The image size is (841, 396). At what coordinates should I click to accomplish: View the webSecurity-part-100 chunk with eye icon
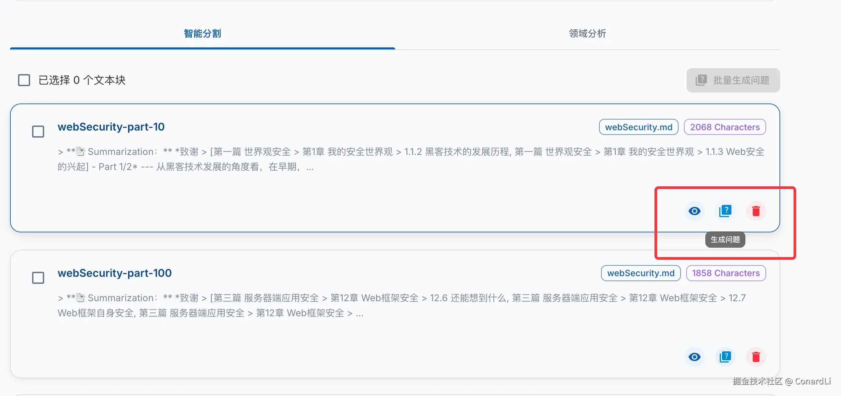(x=694, y=357)
